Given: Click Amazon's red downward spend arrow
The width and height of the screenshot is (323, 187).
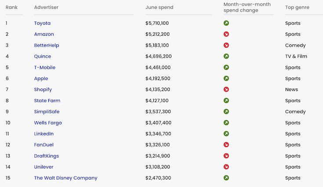Looking at the screenshot, I should pos(226,34).
